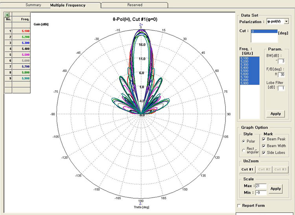Click the plot title θ-Pol(H), Cut #1
The width and height of the screenshot is (295, 215).
point(135,19)
